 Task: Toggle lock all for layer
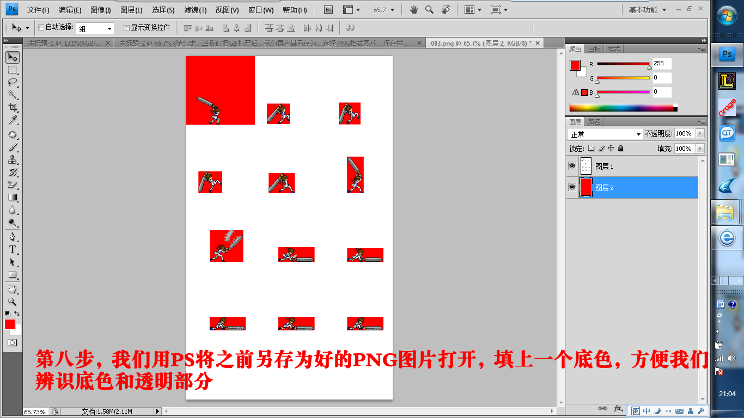tap(620, 148)
